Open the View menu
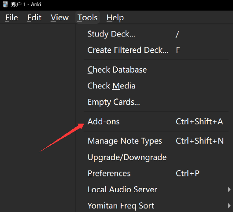233x212 pixels. (59, 18)
